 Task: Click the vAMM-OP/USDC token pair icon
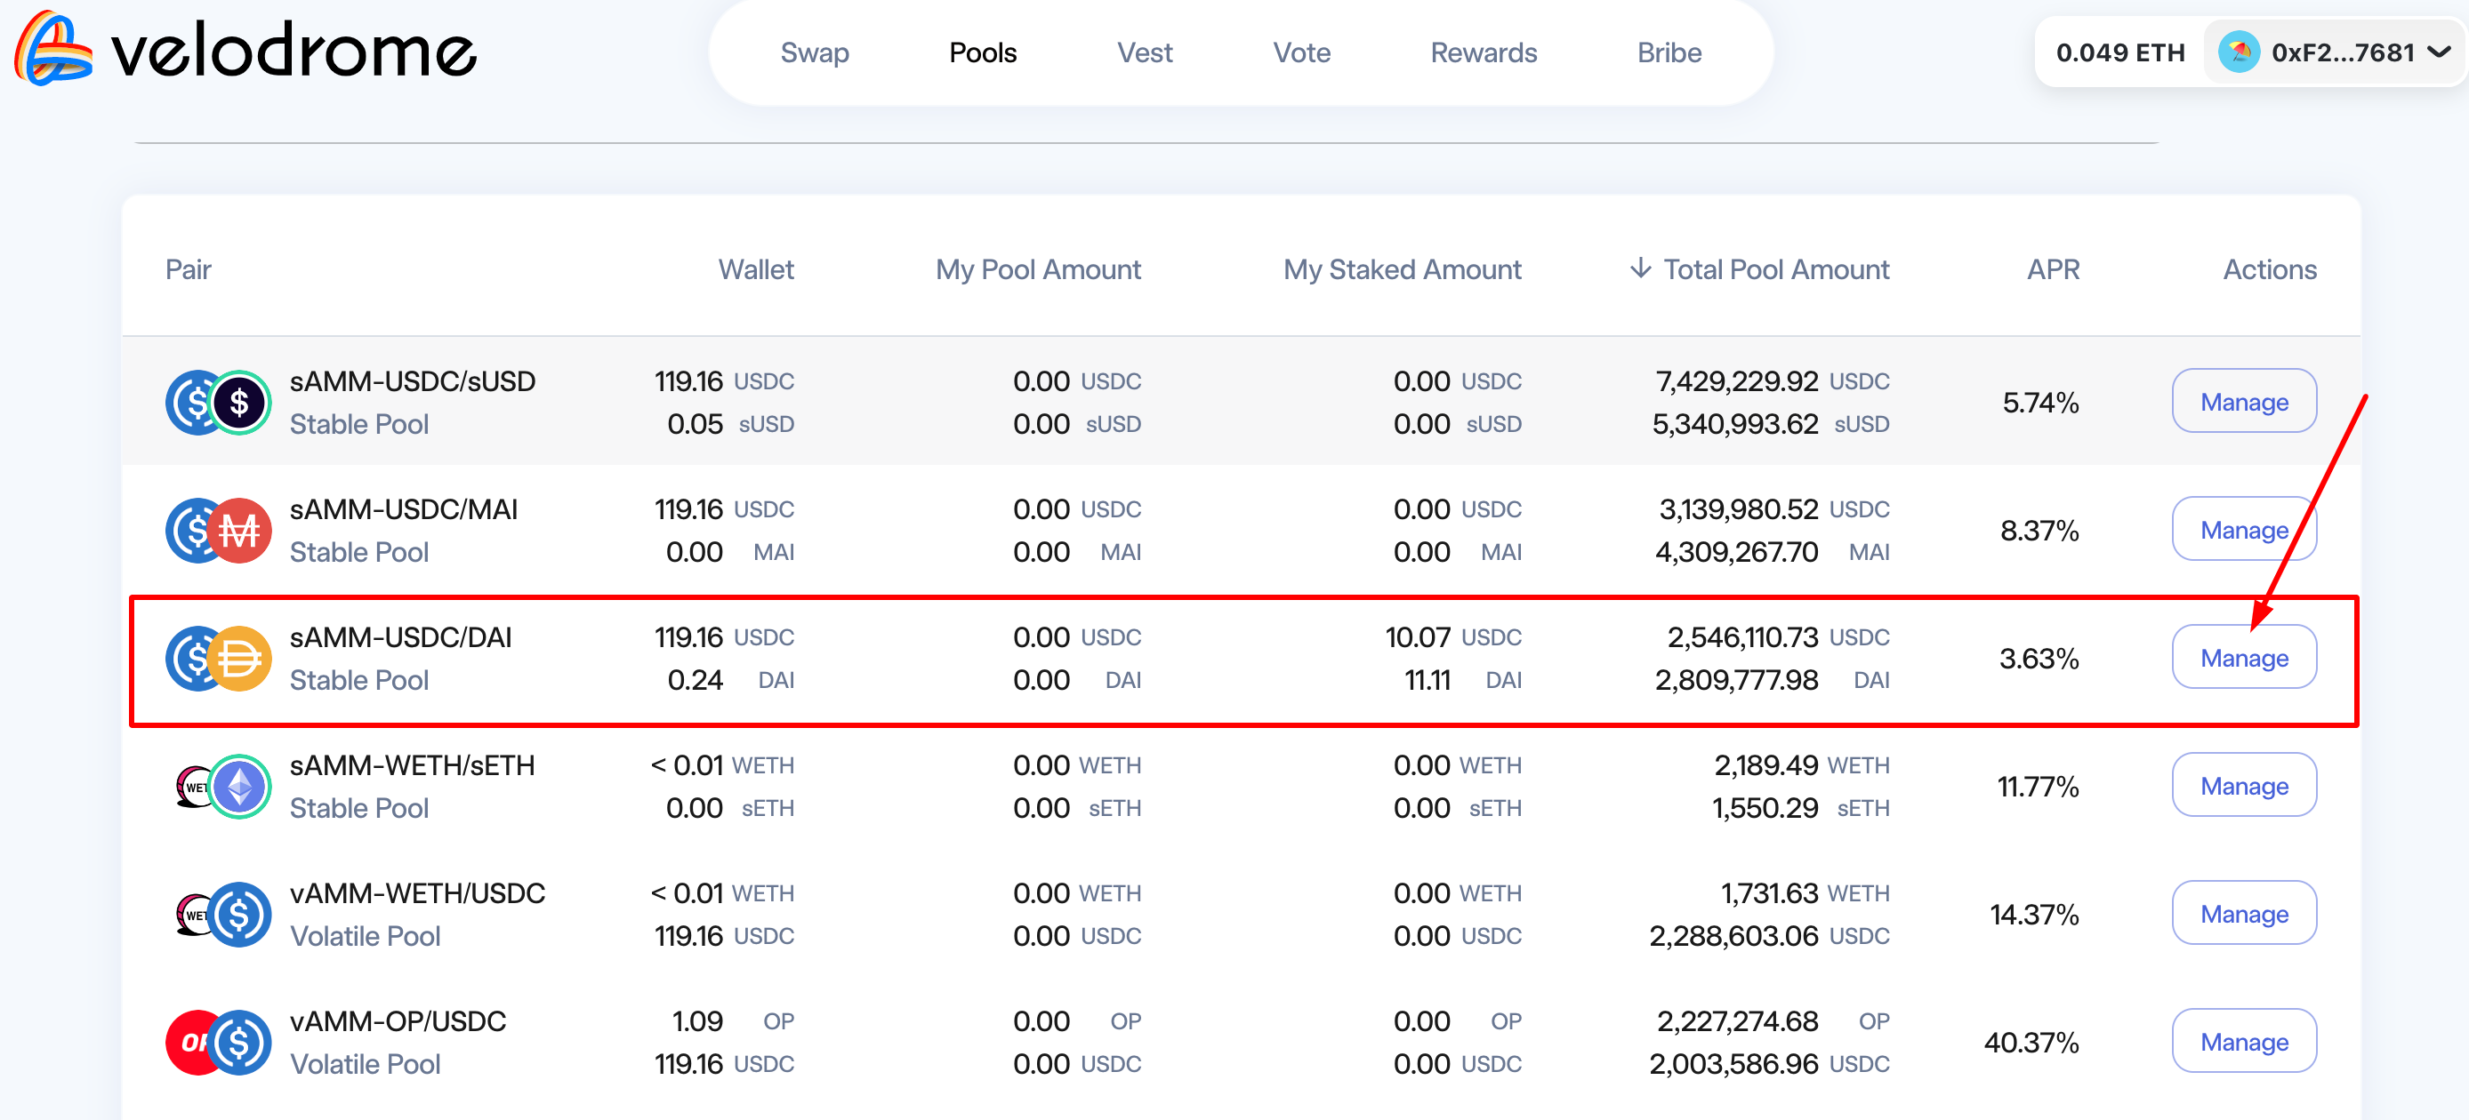[219, 1043]
